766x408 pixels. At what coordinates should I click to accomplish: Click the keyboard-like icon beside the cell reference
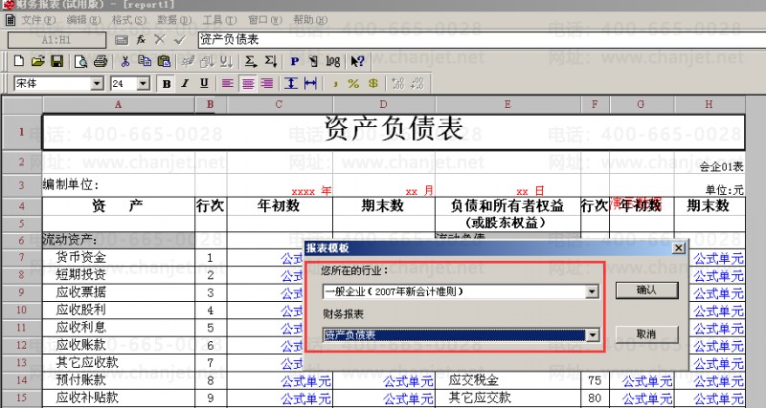[122, 40]
